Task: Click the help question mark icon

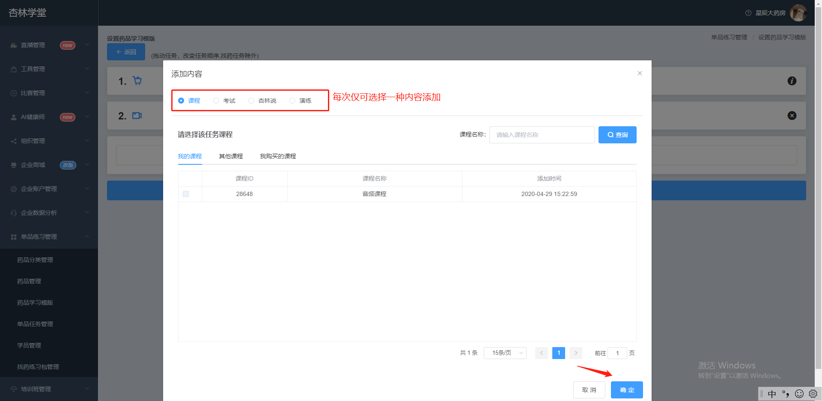Action: tap(748, 13)
